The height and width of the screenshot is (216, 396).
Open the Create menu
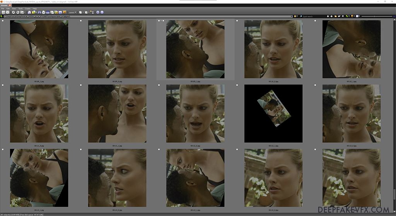click(x=27, y=8)
